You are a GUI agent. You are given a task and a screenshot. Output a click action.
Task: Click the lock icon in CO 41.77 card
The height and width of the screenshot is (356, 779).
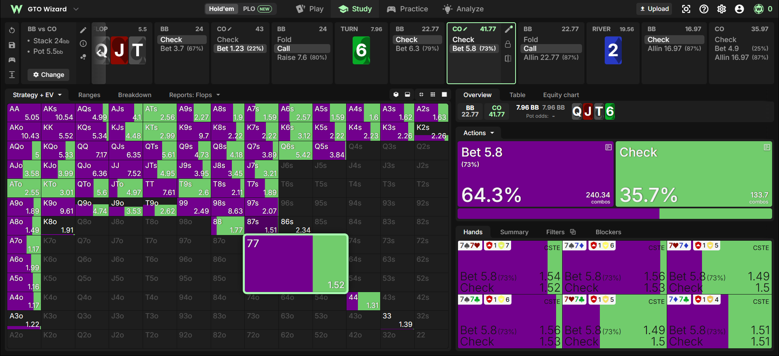point(508,44)
